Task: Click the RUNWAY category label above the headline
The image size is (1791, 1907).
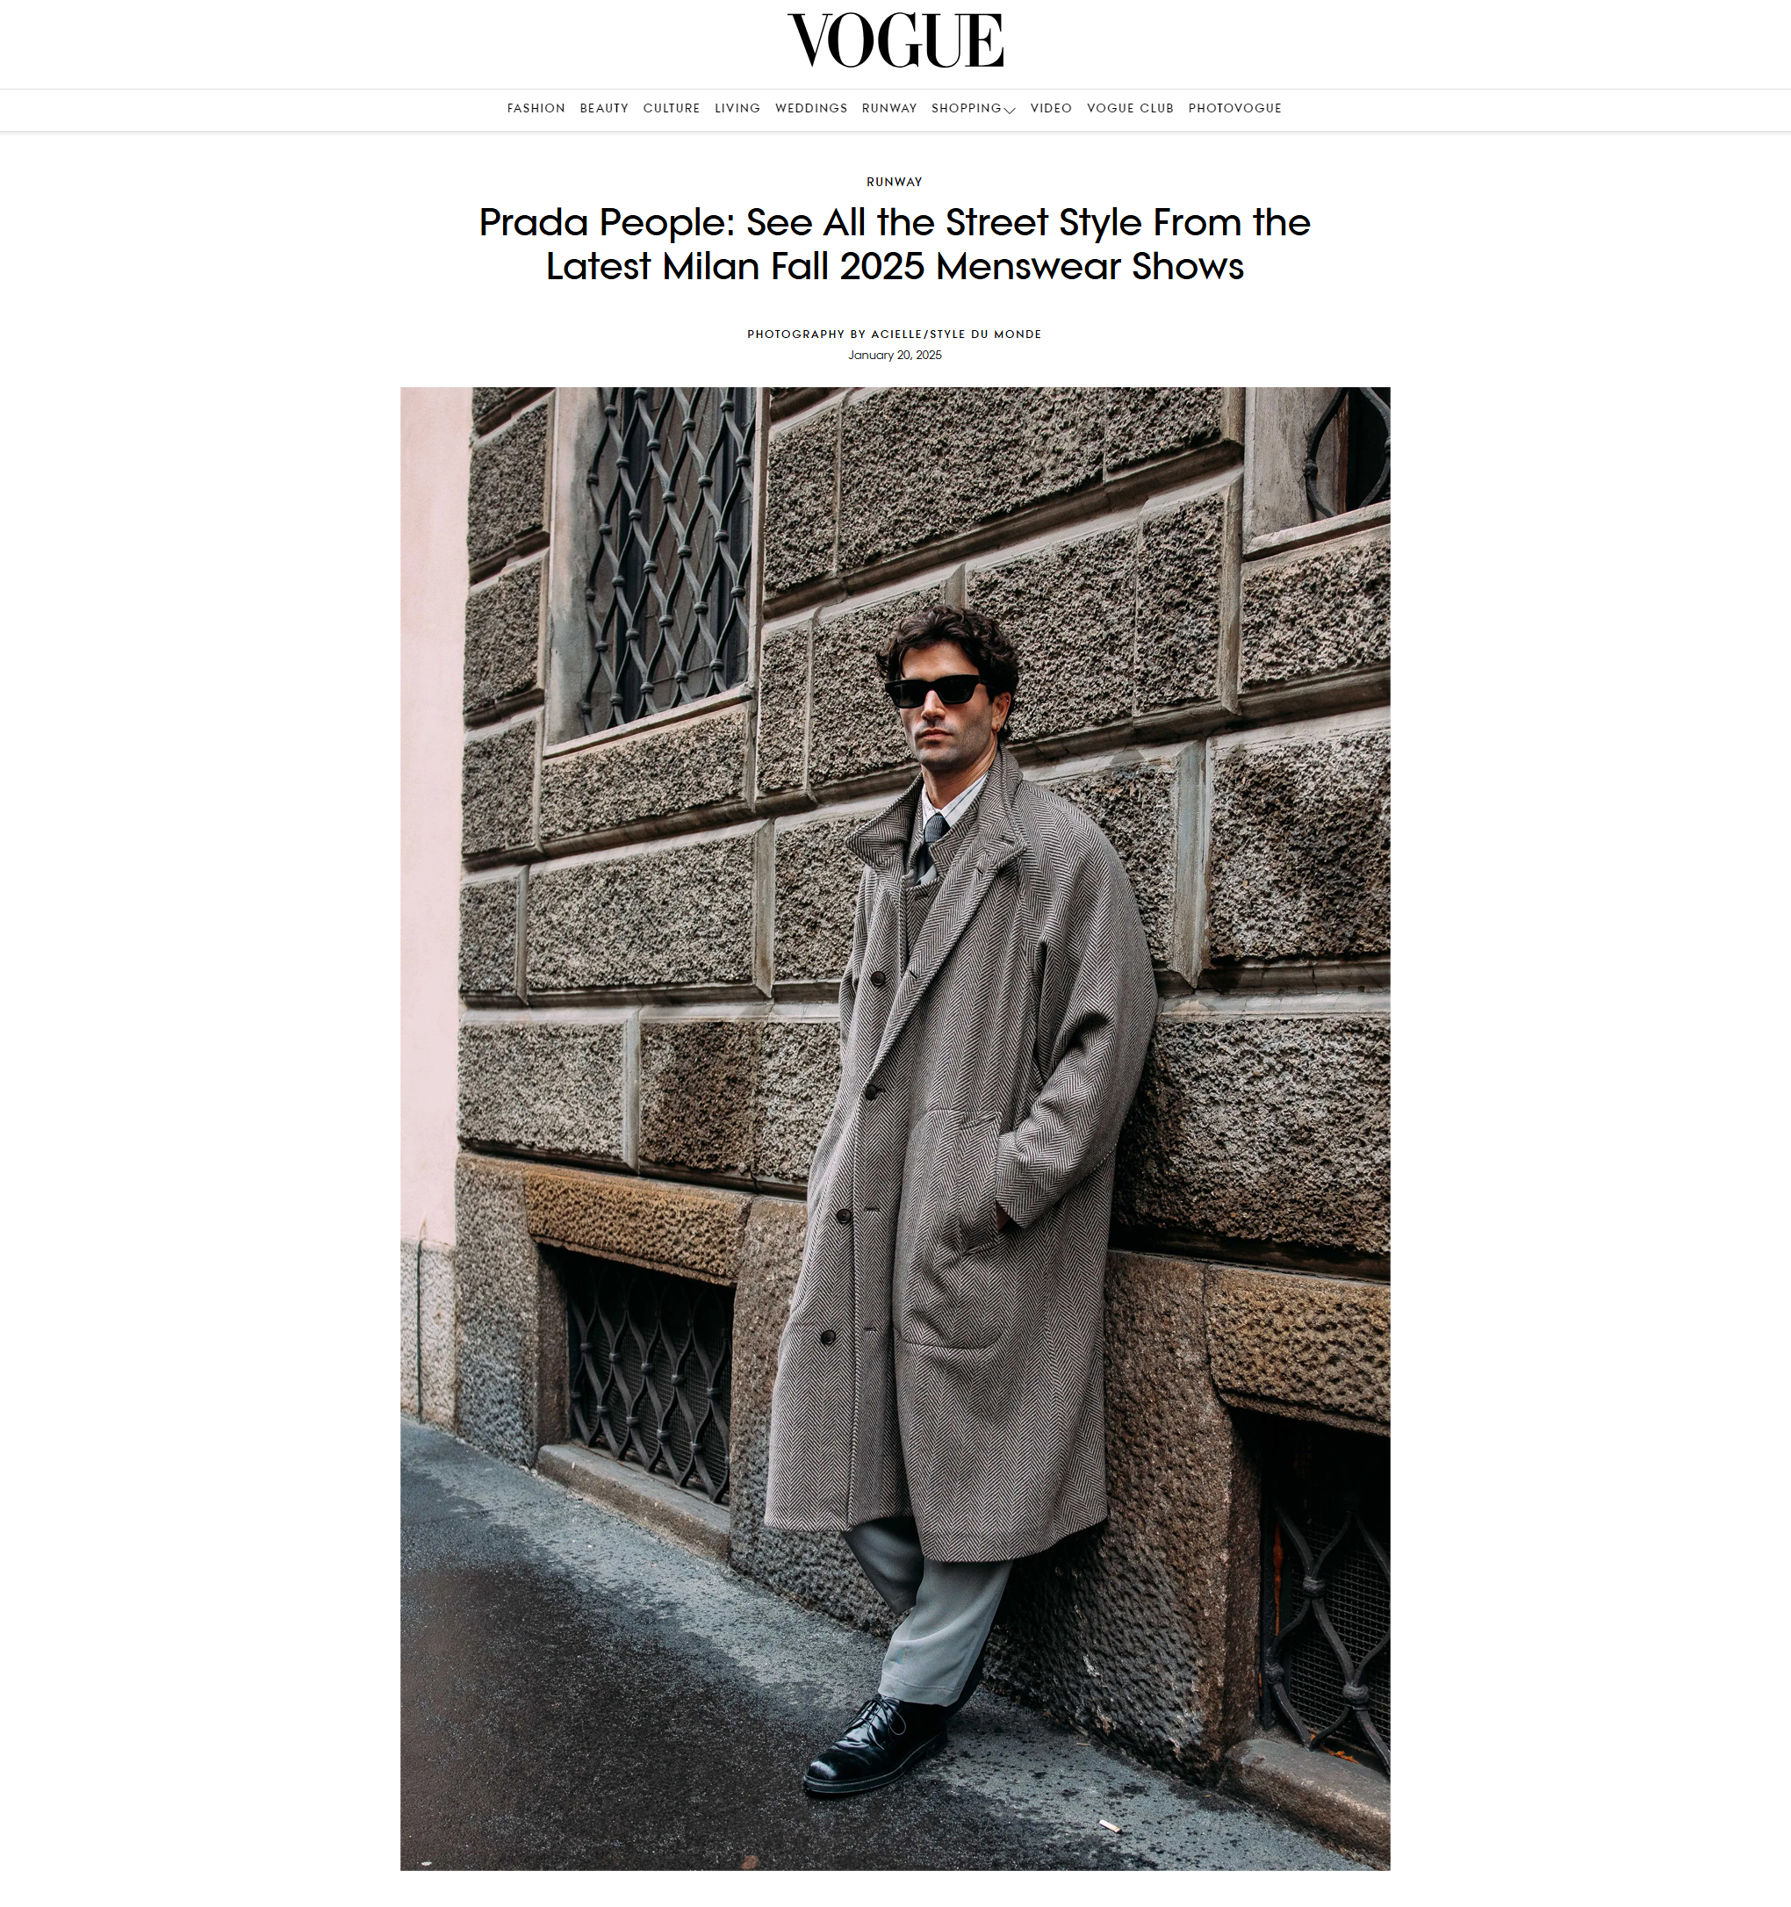Action: tap(894, 183)
